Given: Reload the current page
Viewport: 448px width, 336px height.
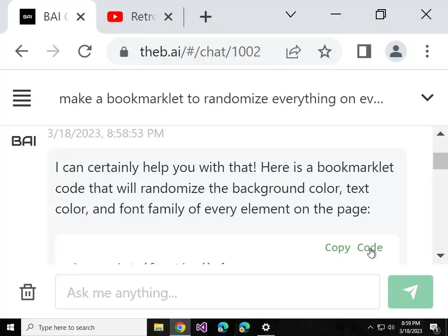Looking at the screenshot, I should [x=85, y=52].
